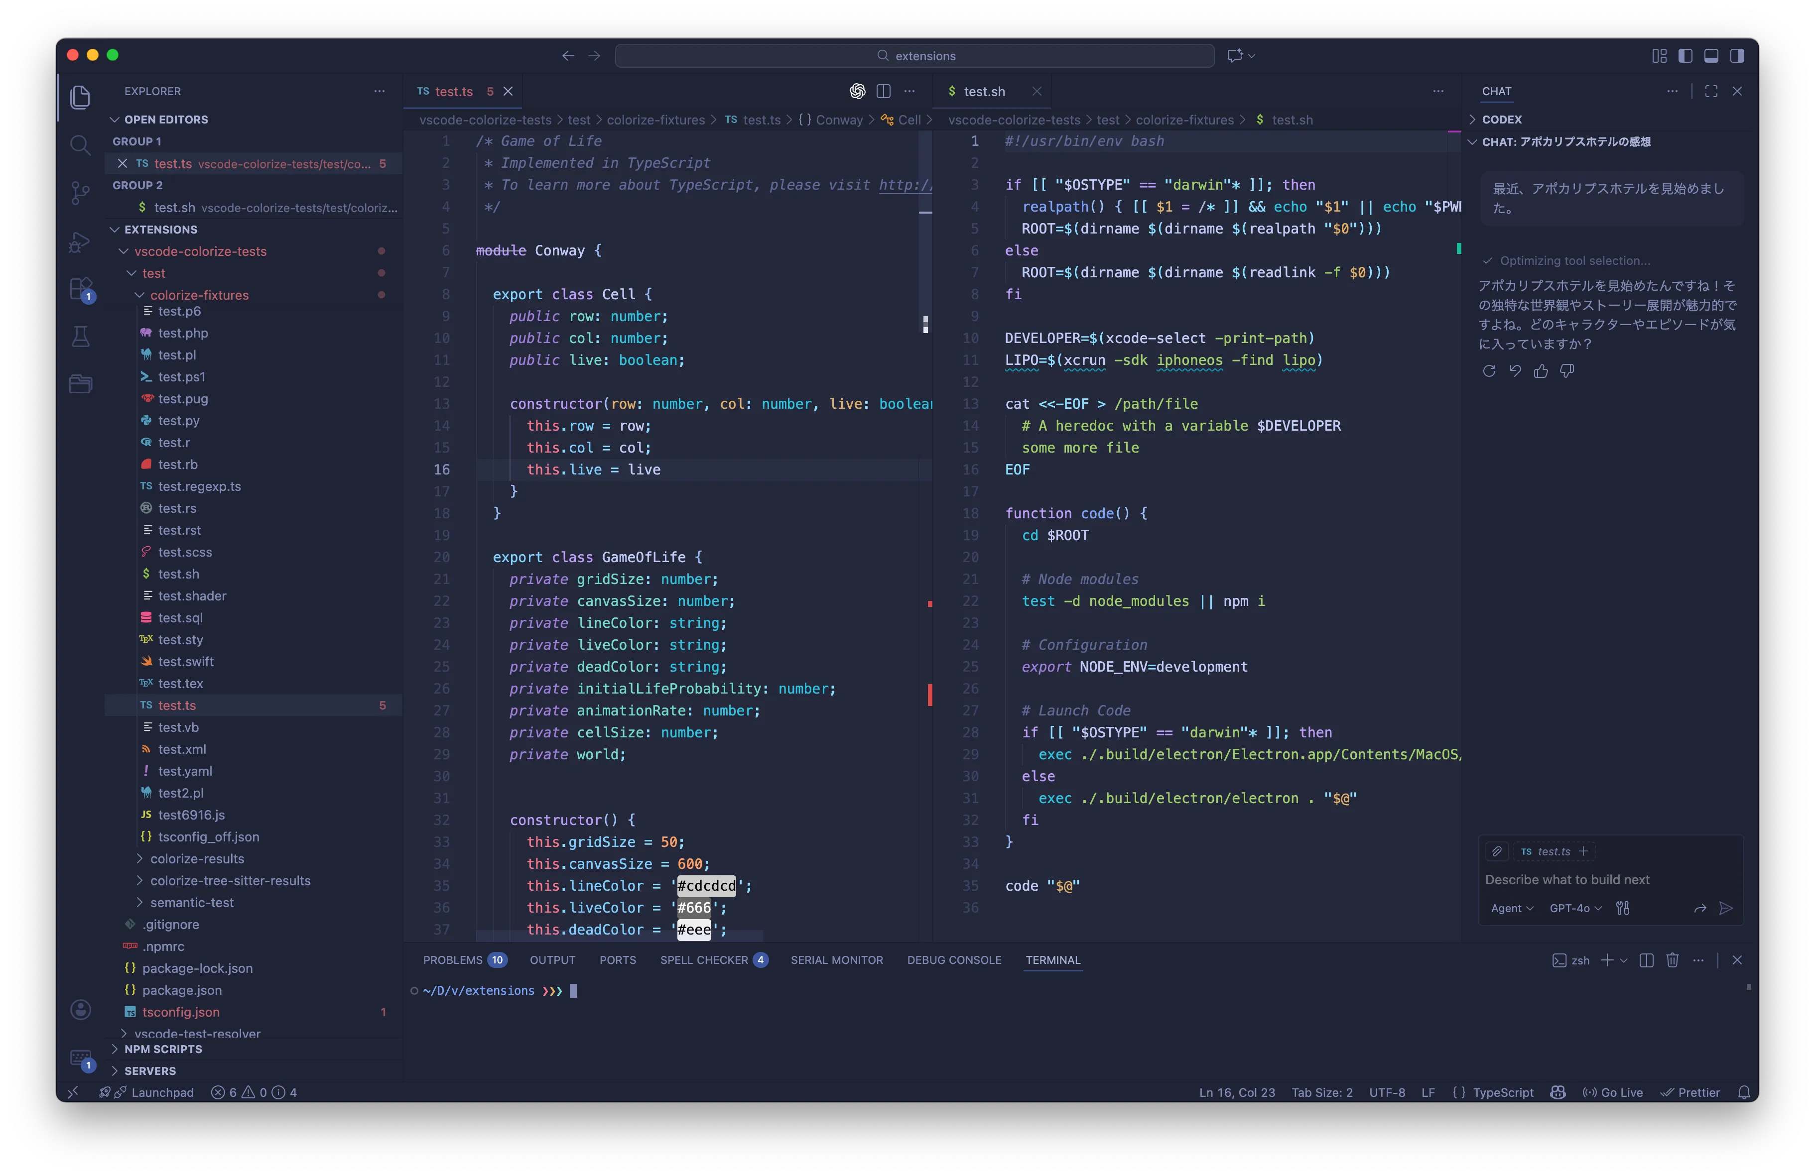Viewport: 1815px width, 1176px height.
Task: Open the Agent mode dropdown in chat
Action: click(x=1512, y=909)
